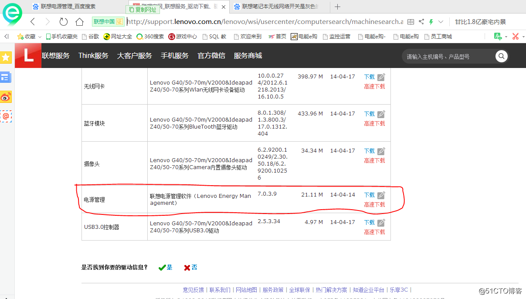Open the browser home page icon

tap(79, 22)
